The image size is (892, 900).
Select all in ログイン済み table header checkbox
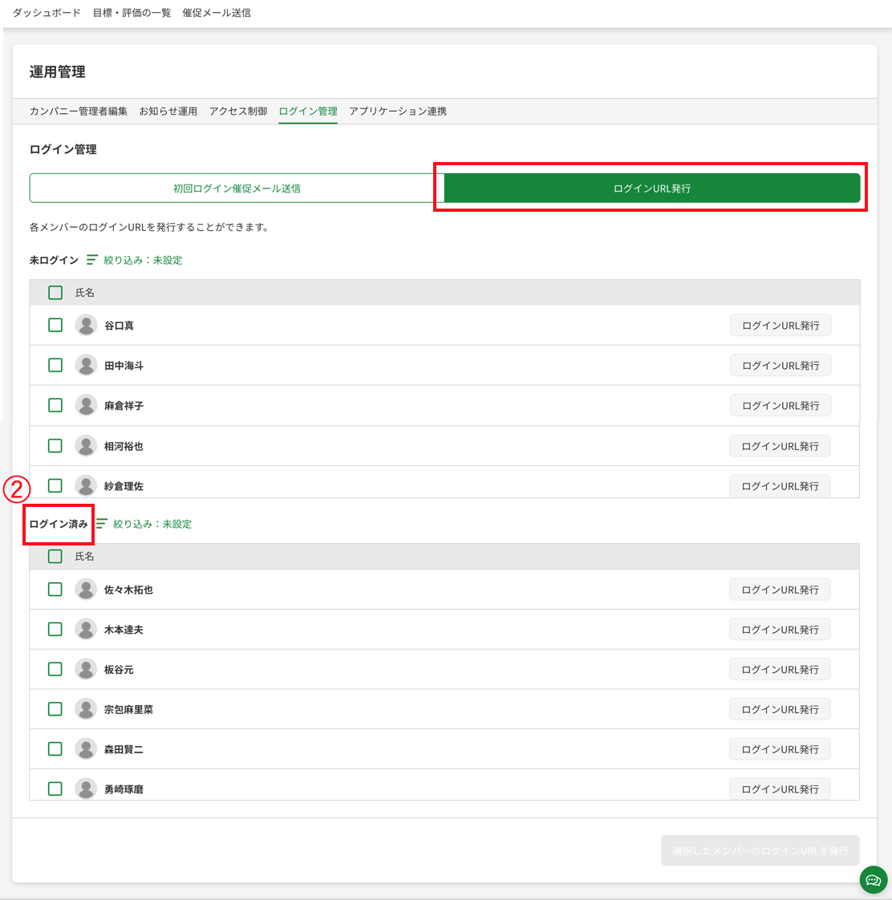tap(55, 556)
